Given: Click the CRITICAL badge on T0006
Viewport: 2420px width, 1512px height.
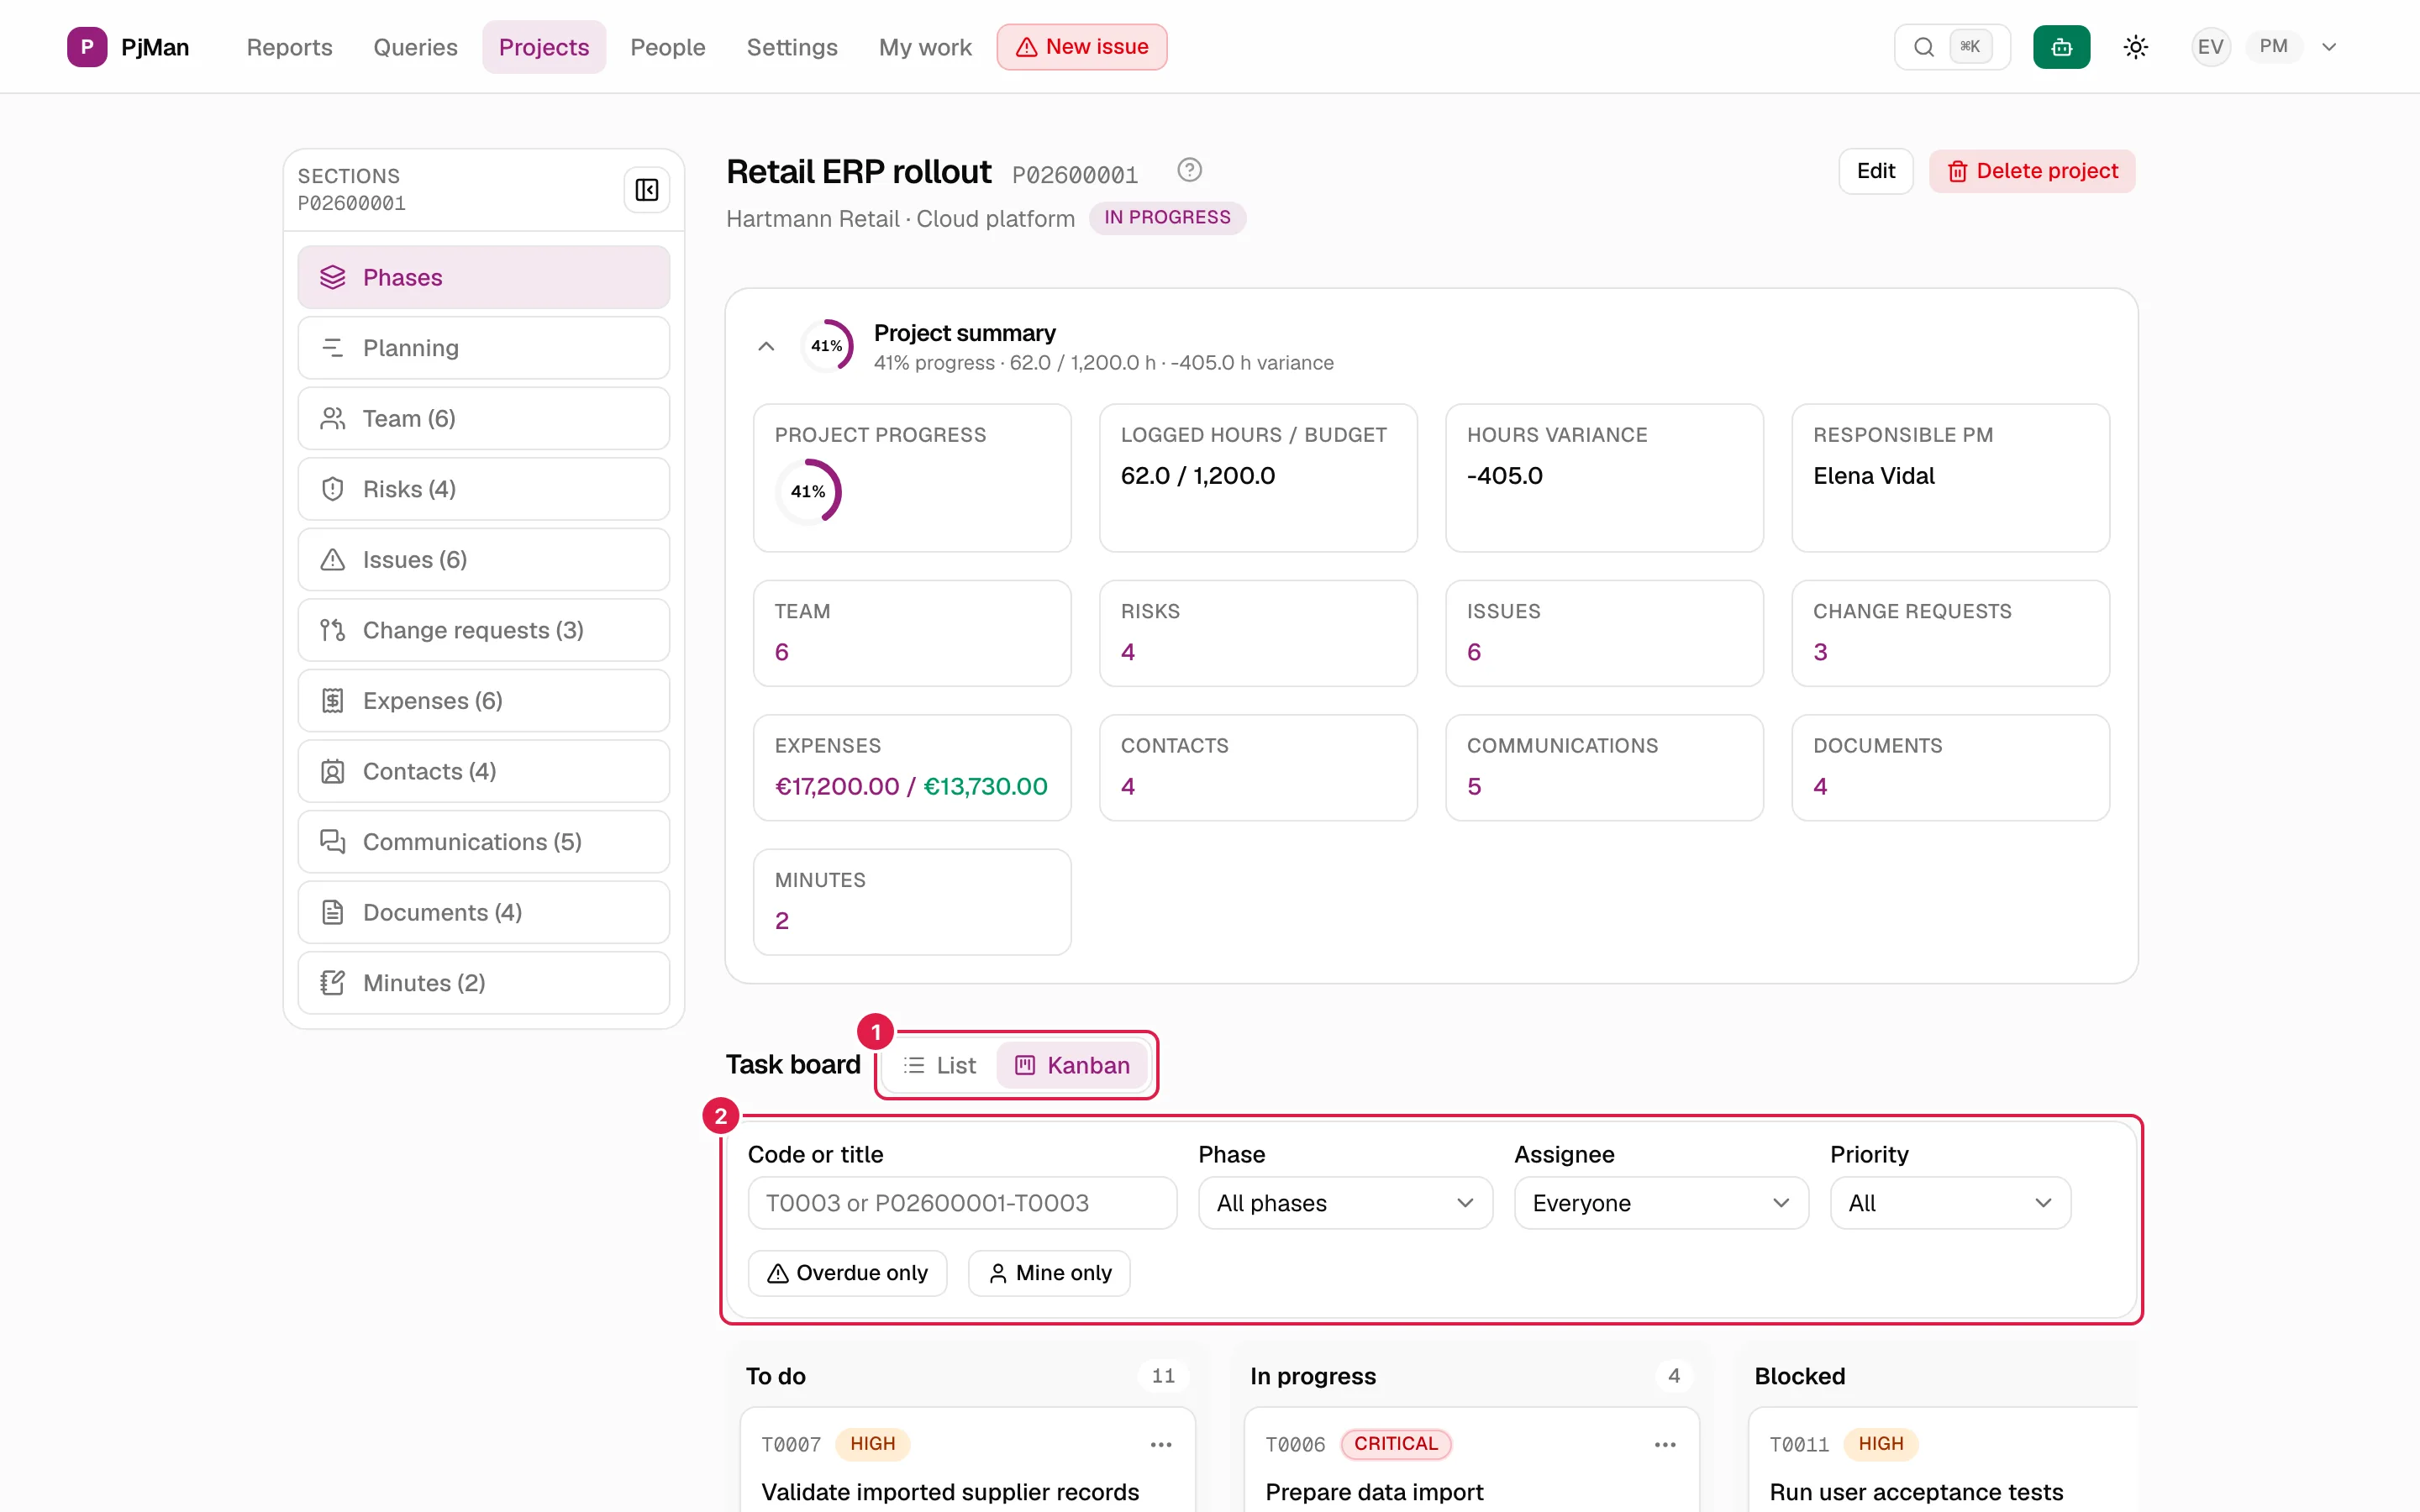Looking at the screenshot, I should tap(1395, 1444).
